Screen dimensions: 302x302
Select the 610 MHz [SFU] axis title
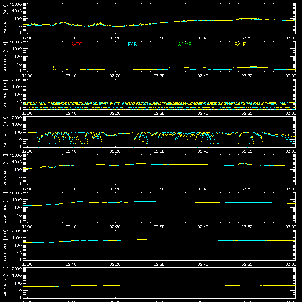(5, 94)
